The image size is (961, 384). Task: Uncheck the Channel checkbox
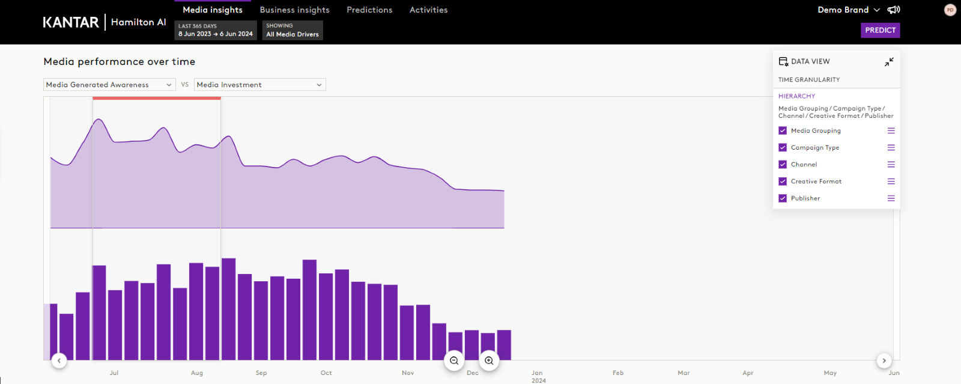pos(783,164)
